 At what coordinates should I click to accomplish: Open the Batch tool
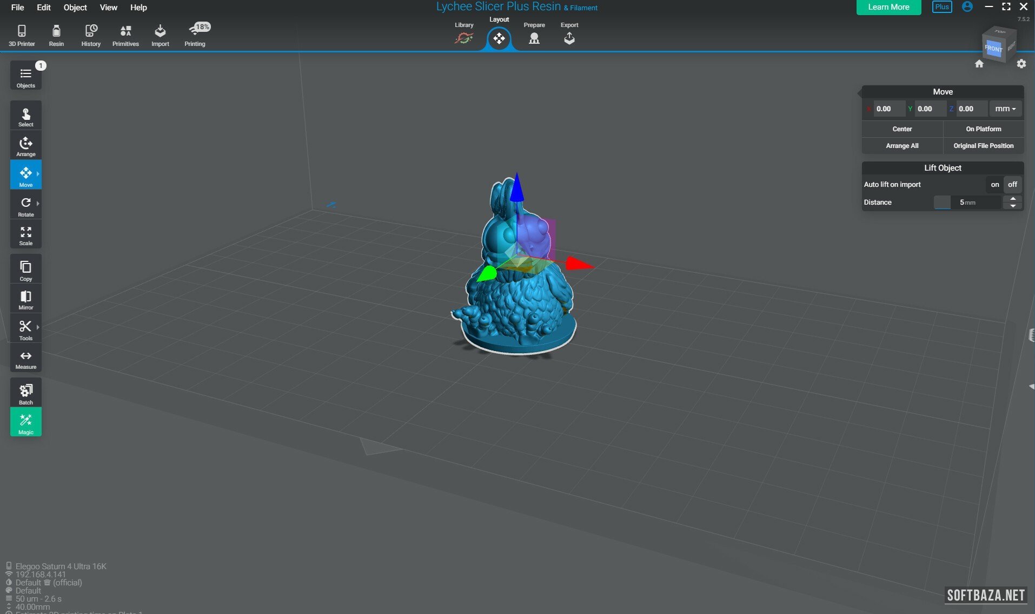(25, 392)
